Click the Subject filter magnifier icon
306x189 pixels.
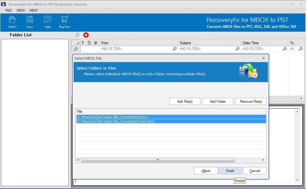point(237,49)
